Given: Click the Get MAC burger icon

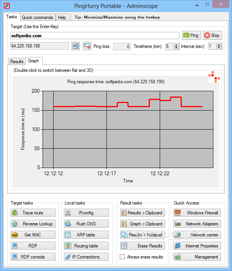Looking at the screenshot, I should pos(15,235).
